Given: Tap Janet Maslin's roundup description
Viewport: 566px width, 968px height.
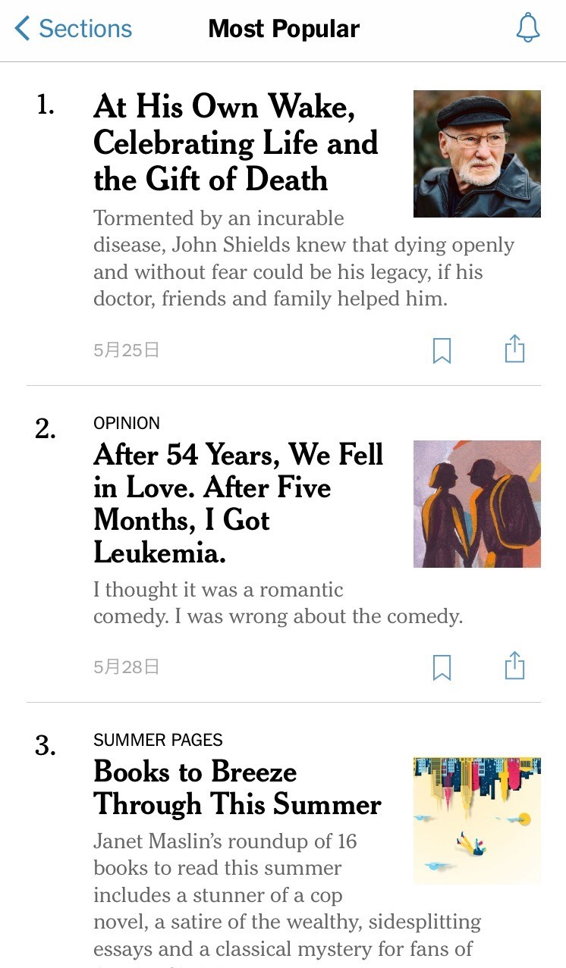Looking at the screenshot, I should [x=286, y=894].
